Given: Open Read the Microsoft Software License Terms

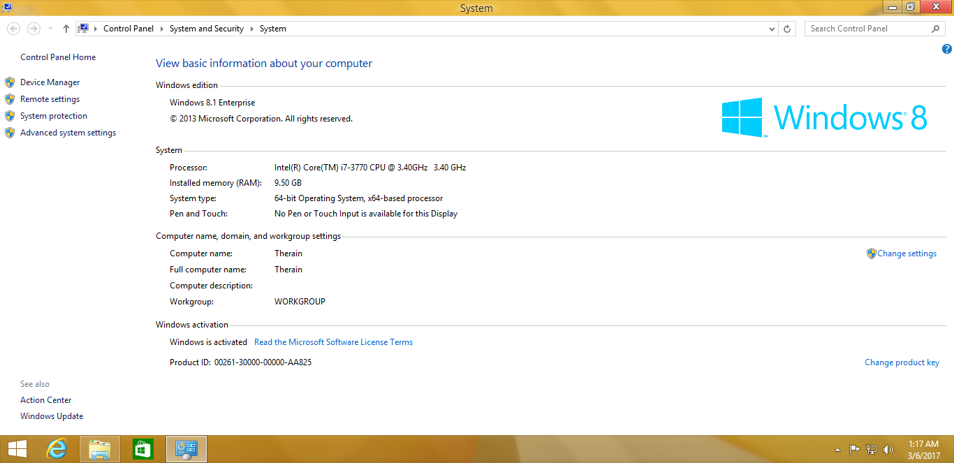Looking at the screenshot, I should point(334,342).
